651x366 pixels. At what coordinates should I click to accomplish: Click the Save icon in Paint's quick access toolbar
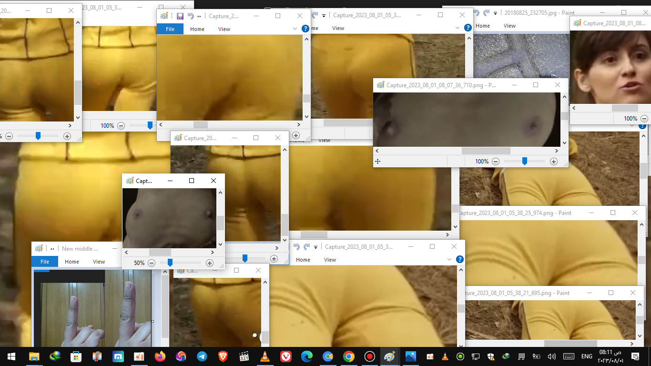point(180,16)
